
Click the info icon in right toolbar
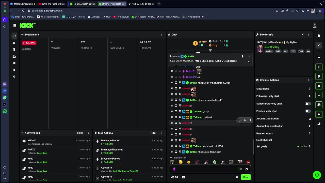(x=319, y=36)
